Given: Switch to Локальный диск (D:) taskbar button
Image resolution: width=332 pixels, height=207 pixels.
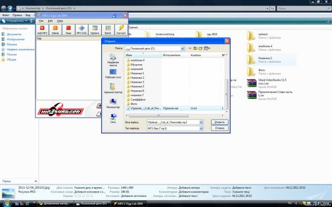Looking at the screenshot, I should [x=93, y=204].
